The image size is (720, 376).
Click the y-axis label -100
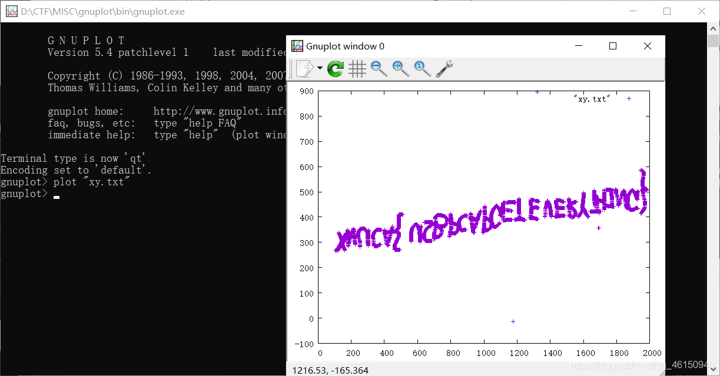click(304, 343)
